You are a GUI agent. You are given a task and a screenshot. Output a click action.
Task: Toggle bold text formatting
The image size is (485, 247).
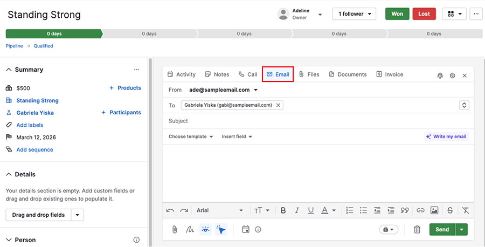click(283, 210)
